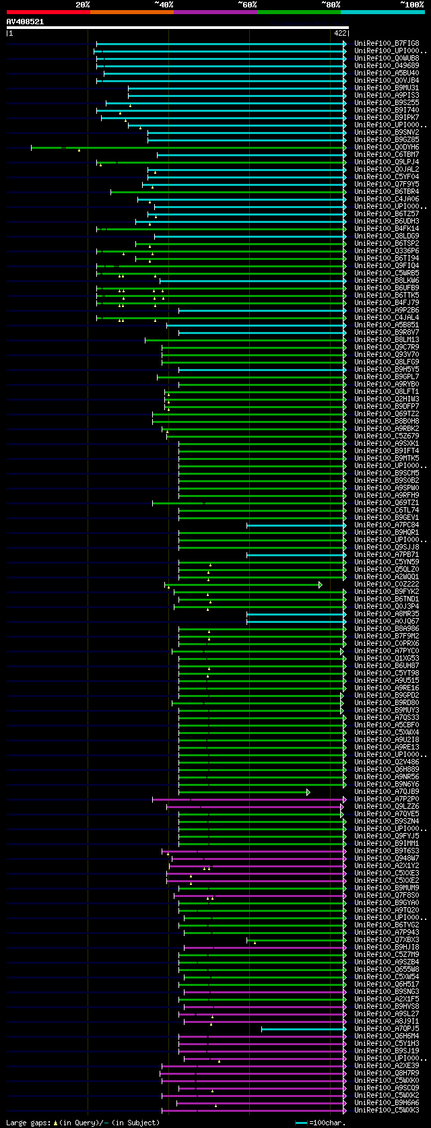Click the UniRef100_A9PIS3 label
Screen dimensions: 431x1128
387,96
